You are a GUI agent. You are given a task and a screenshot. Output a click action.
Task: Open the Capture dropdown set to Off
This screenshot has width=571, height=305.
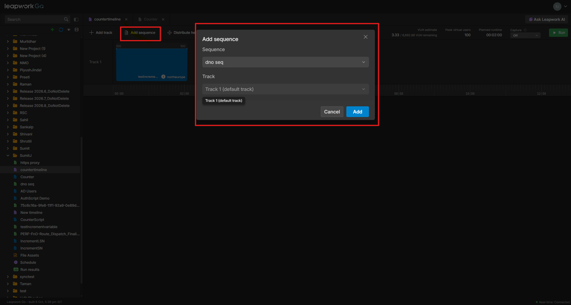pyautogui.click(x=525, y=35)
